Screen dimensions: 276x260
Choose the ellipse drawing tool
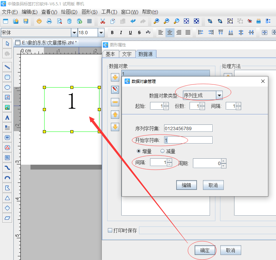tap(7, 87)
